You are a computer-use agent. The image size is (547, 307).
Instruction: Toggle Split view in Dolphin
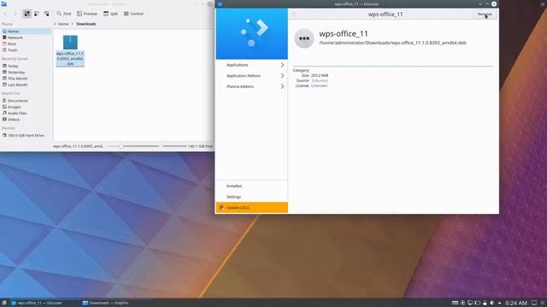pos(110,14)
